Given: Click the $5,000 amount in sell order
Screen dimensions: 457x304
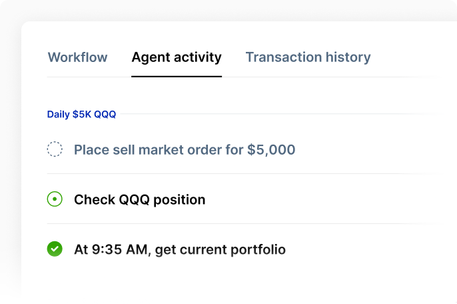Looking at the screenshot, I should 271,149.
